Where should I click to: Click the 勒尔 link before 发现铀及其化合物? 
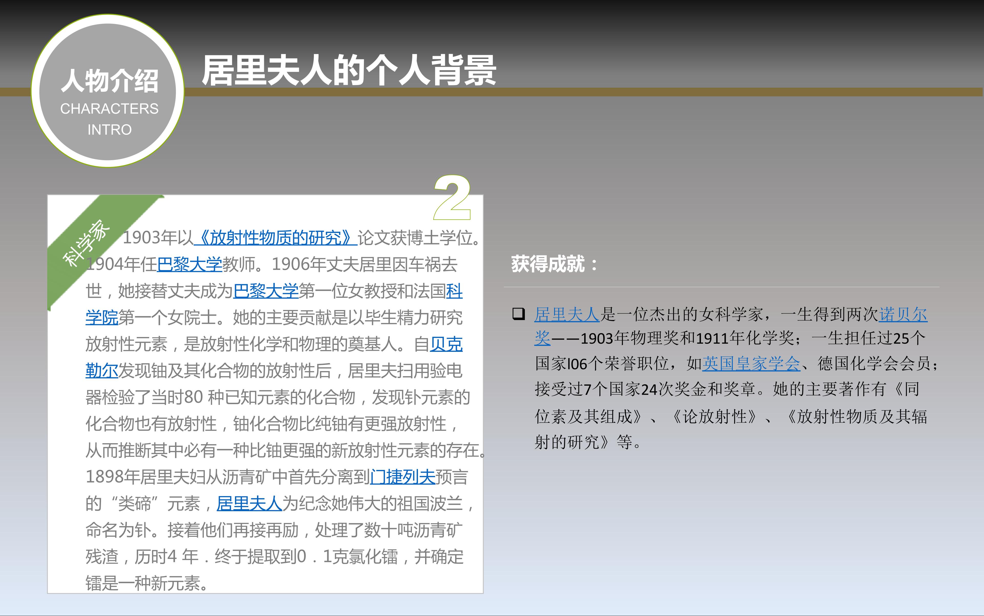pos(101,371)
